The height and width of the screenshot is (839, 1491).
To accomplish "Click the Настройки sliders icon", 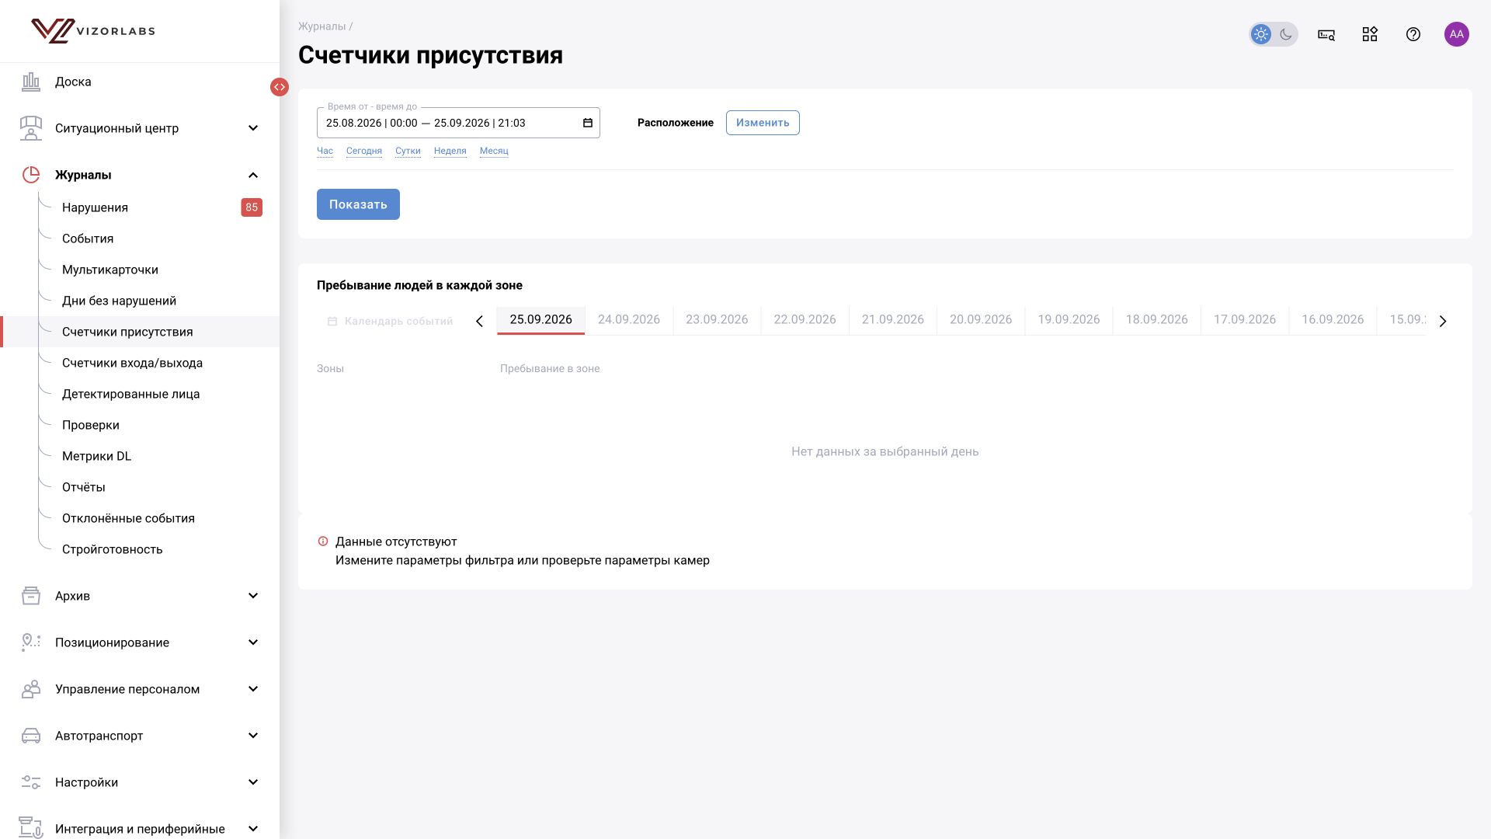I will pos(31,782).
